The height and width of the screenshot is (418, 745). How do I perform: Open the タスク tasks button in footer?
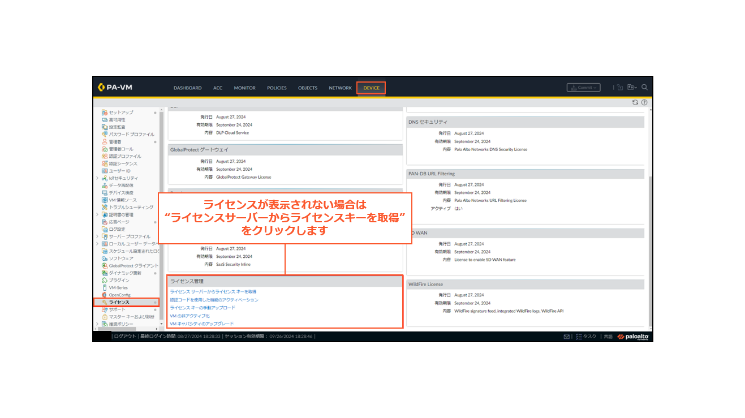(586, 337)
